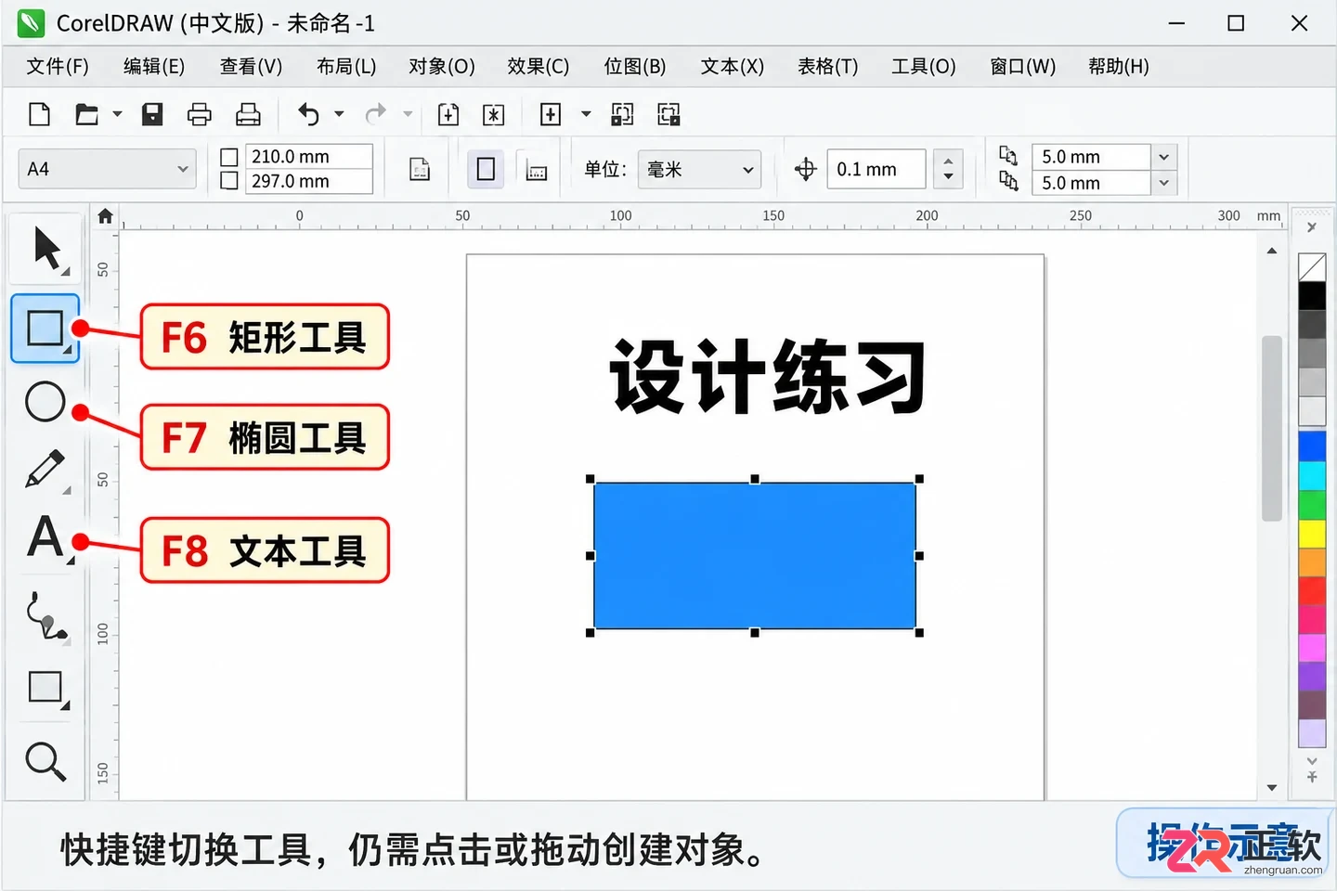The height and width of the screenshot is (891, 1337).
Task: Choose the Pencil freehand tool
Action: click(x=45, y=470)
